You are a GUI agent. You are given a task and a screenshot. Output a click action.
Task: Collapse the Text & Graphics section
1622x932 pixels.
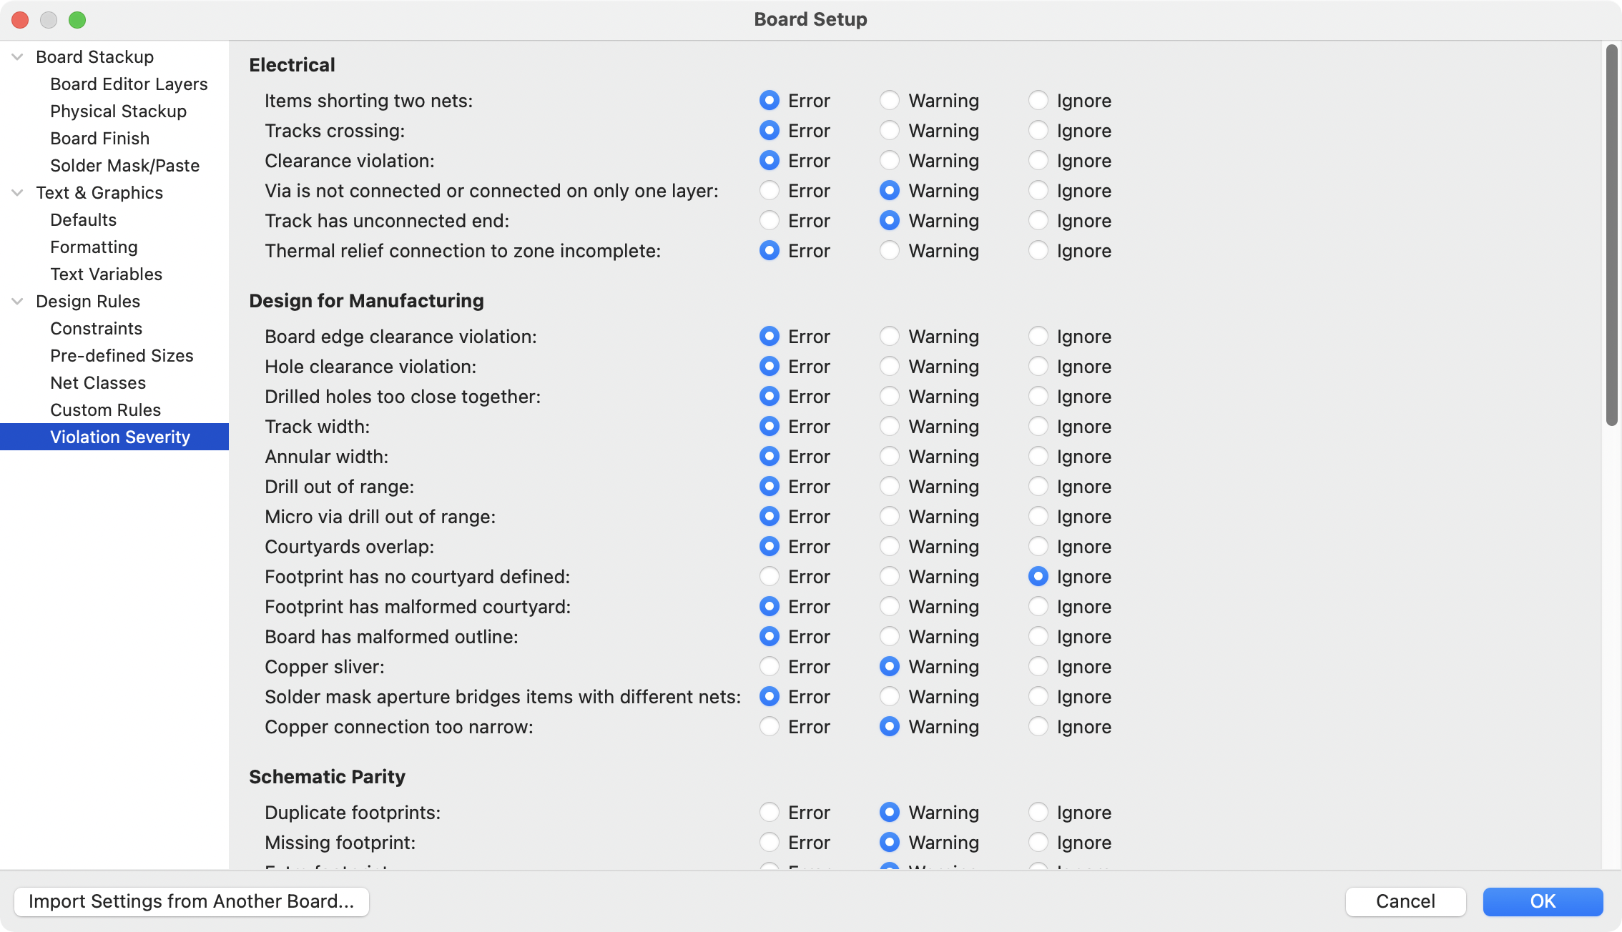(18, 193)
